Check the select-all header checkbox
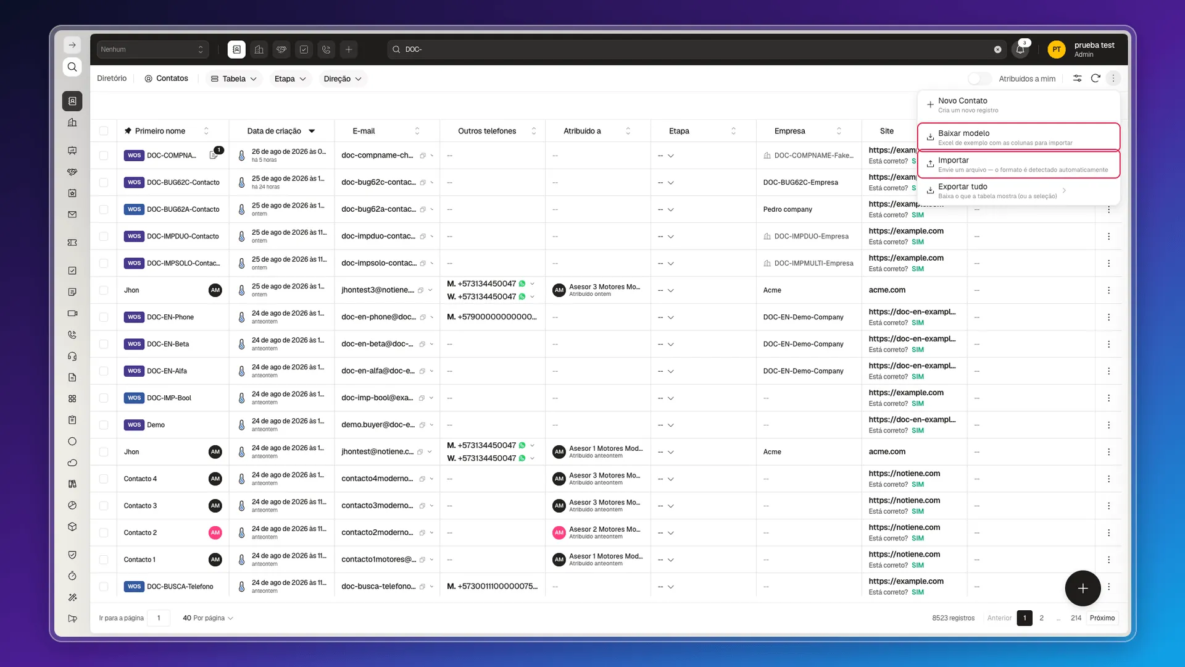 [104, 131]
